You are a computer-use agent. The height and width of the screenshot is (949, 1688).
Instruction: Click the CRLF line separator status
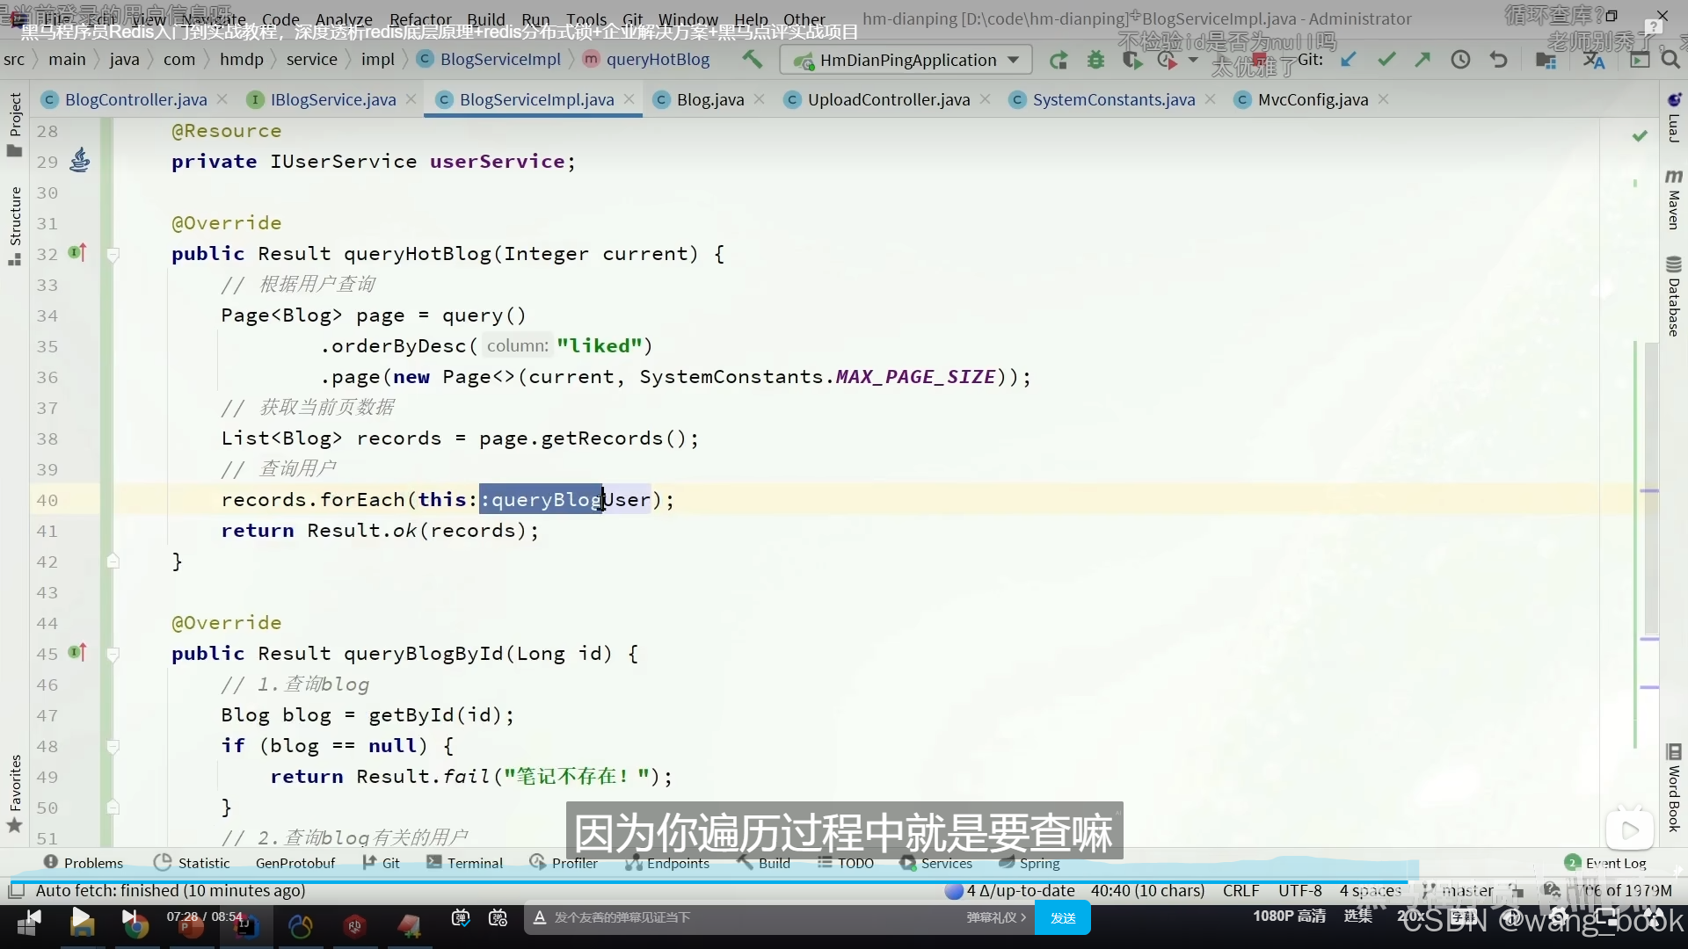1241,891
